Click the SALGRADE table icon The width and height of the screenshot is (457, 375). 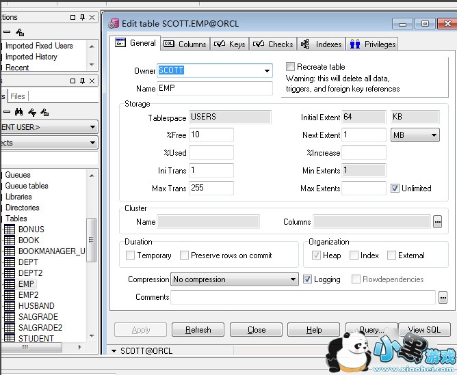click(10, 317)
